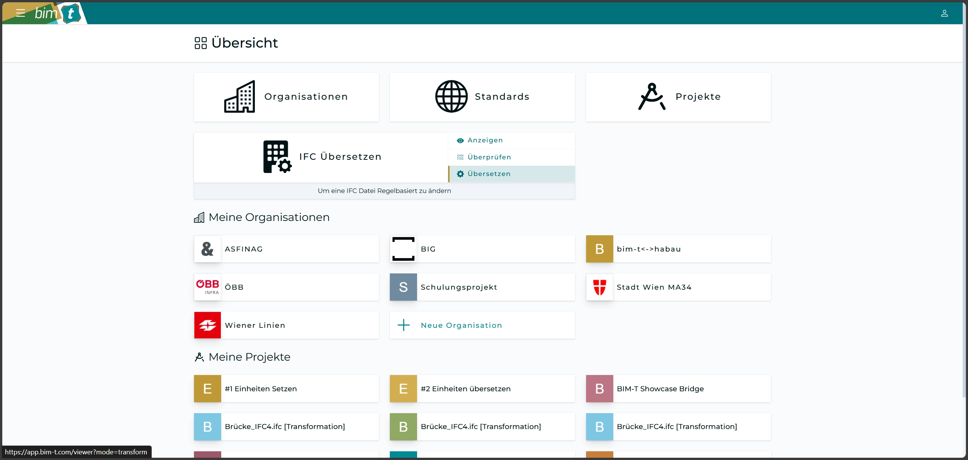Screen dimensions: 968x460
Task: Select the Überprüfen menu option
Action: [489, 157]
